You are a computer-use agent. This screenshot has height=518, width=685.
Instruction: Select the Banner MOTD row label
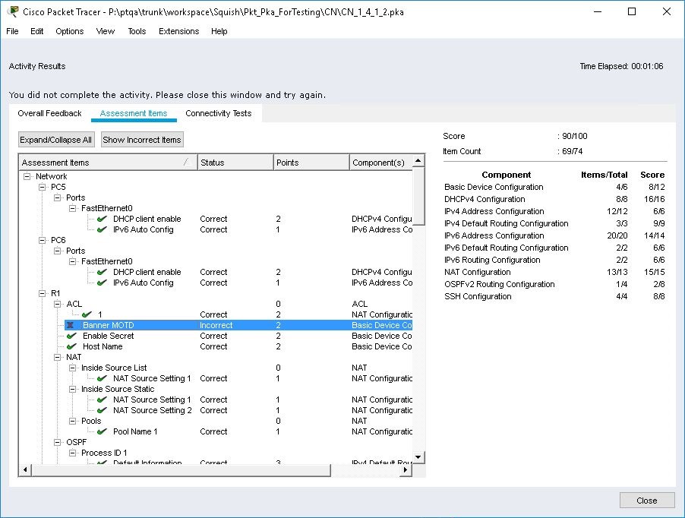coord(109,325)
